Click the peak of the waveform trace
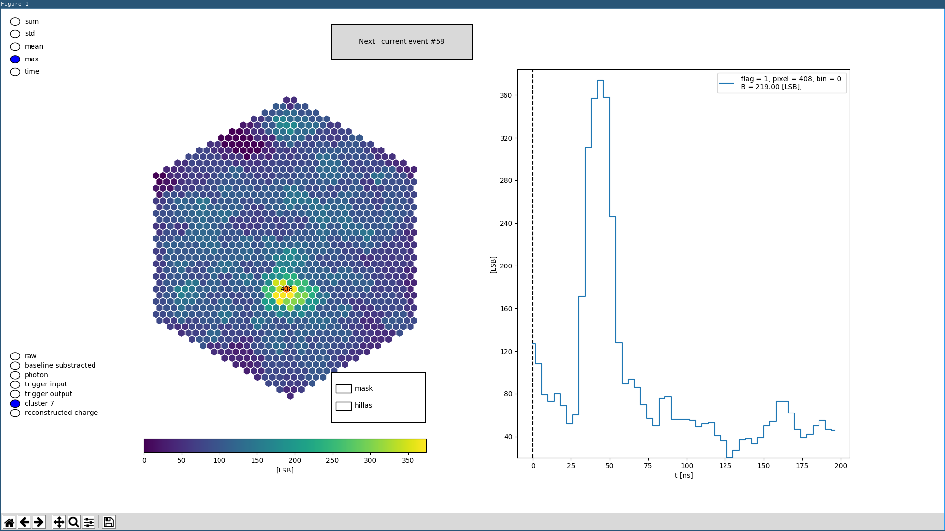945x531 pixels. [600, 80]
